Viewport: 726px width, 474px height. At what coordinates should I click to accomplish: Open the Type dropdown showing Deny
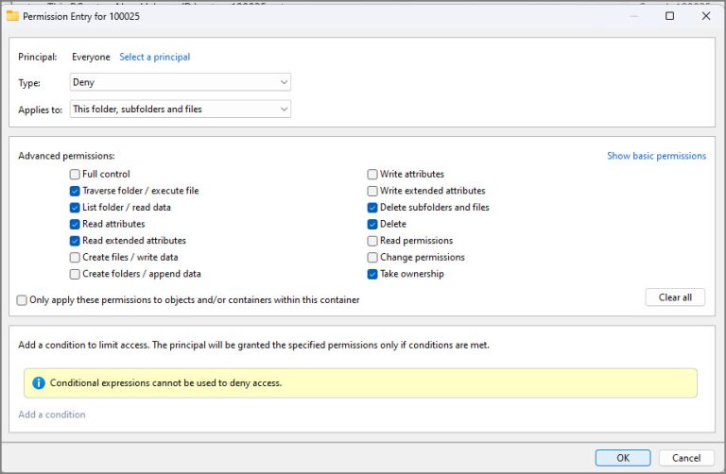(180, 83)
